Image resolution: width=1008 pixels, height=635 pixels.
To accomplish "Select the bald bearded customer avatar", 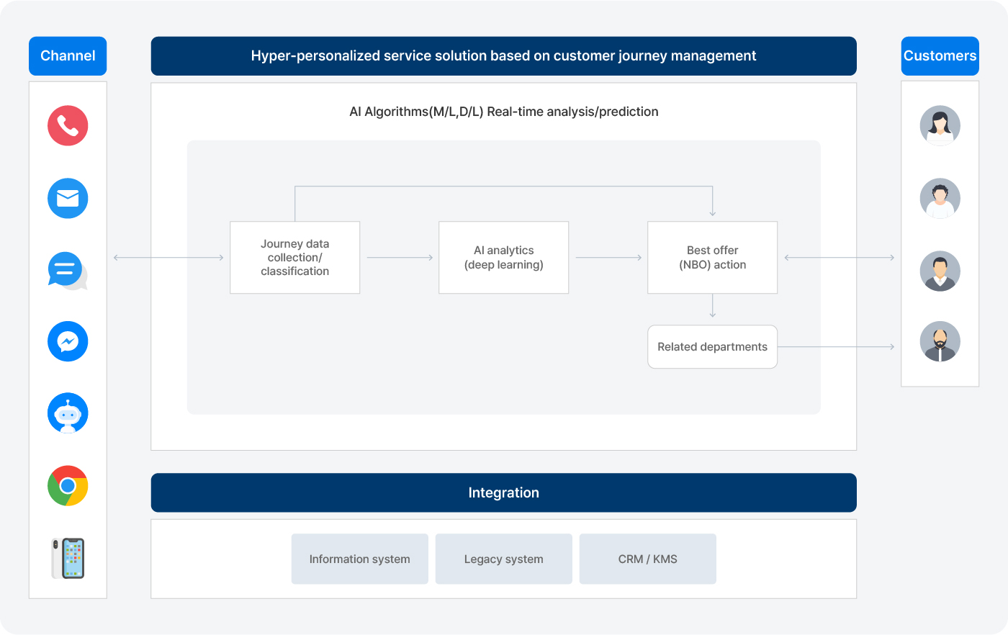I will pos(940,341).
